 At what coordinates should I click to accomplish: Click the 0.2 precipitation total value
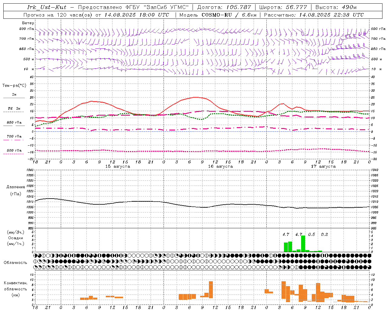[324, 235]
